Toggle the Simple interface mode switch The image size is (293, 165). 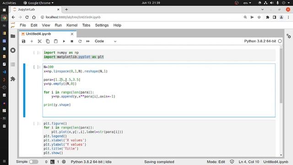33,162
